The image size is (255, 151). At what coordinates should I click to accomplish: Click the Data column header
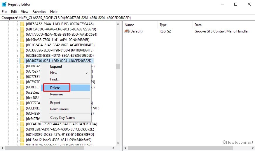pos(198,25)
